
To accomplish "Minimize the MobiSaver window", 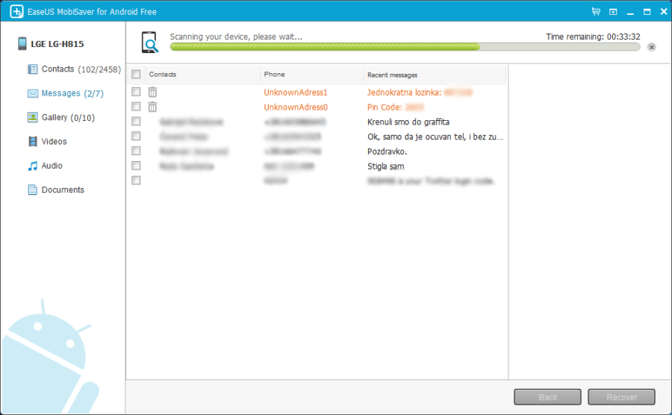I will 630,12.
